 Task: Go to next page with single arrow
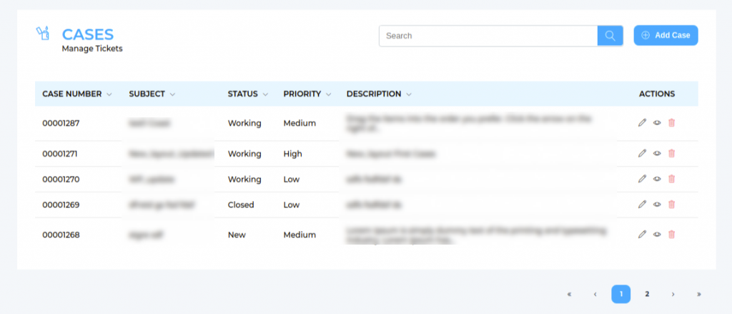coord(673,294)
